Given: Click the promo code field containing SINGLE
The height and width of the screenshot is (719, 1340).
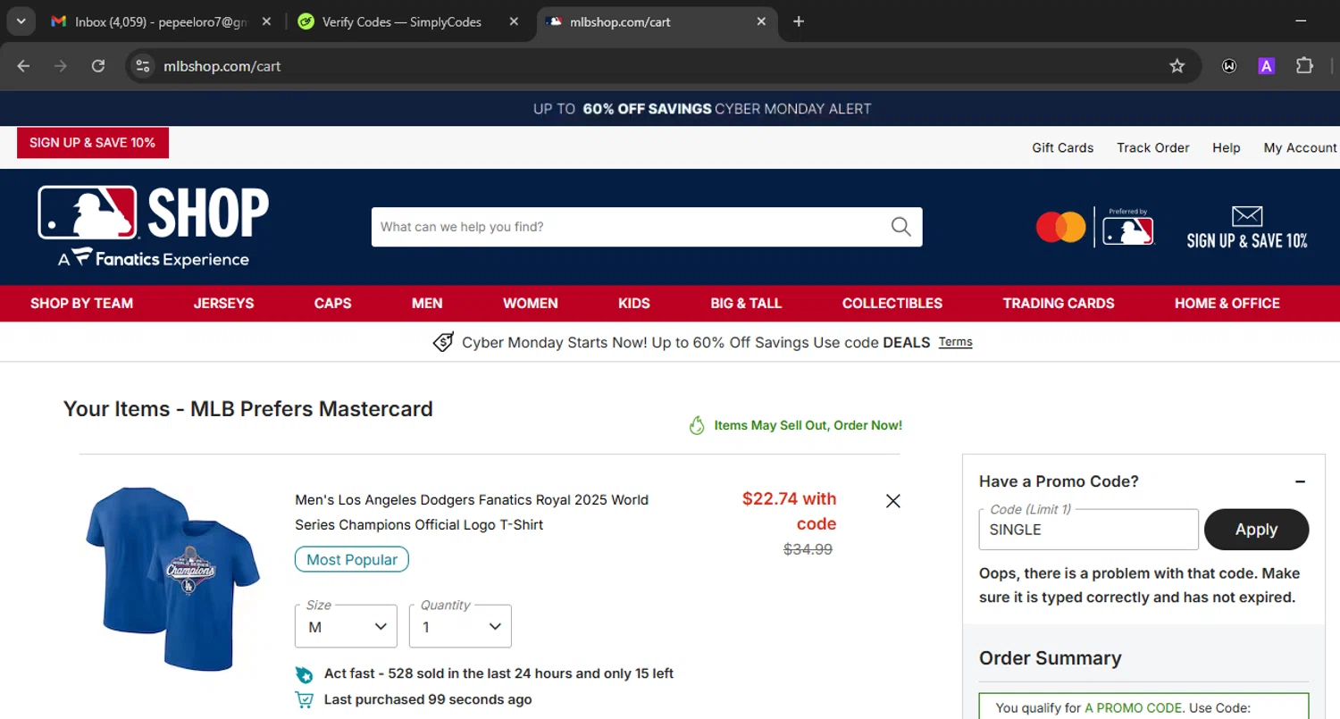Looking at the screenshot, I should point(1089,530).
